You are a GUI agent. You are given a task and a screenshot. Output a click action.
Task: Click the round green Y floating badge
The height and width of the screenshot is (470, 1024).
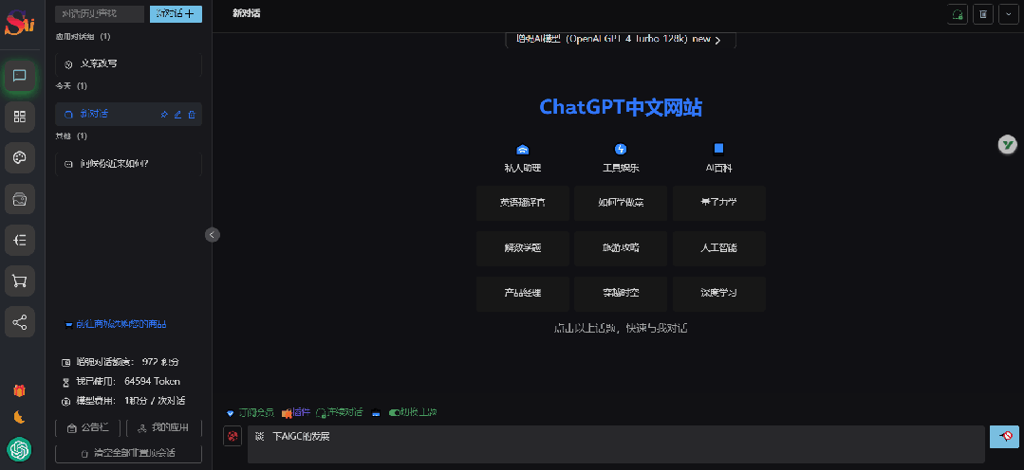(x=1008, y=145)
